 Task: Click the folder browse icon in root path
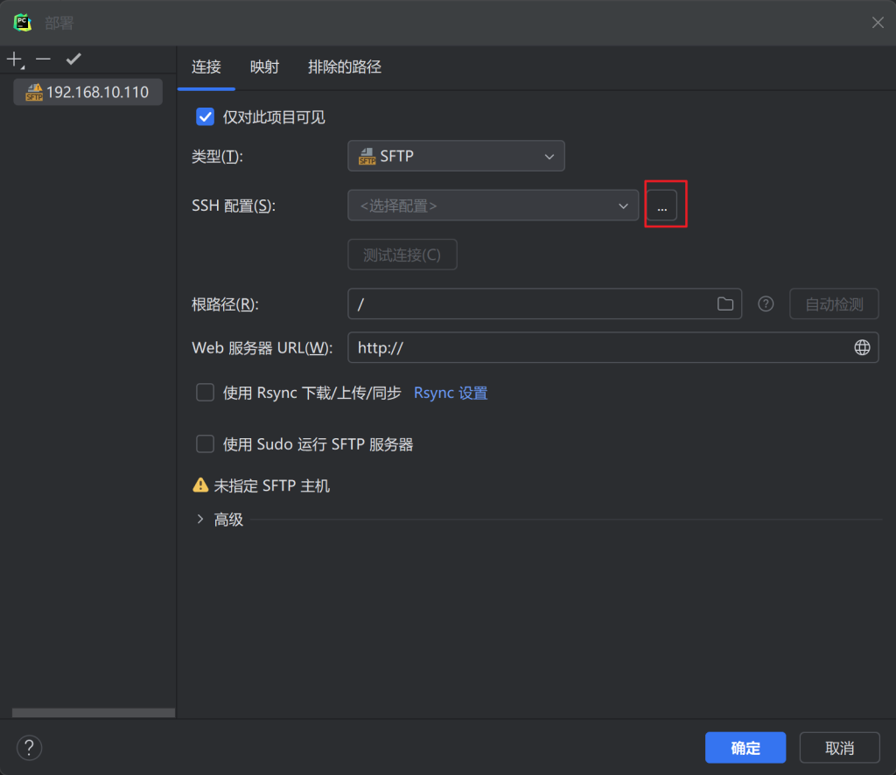[724, 304]
